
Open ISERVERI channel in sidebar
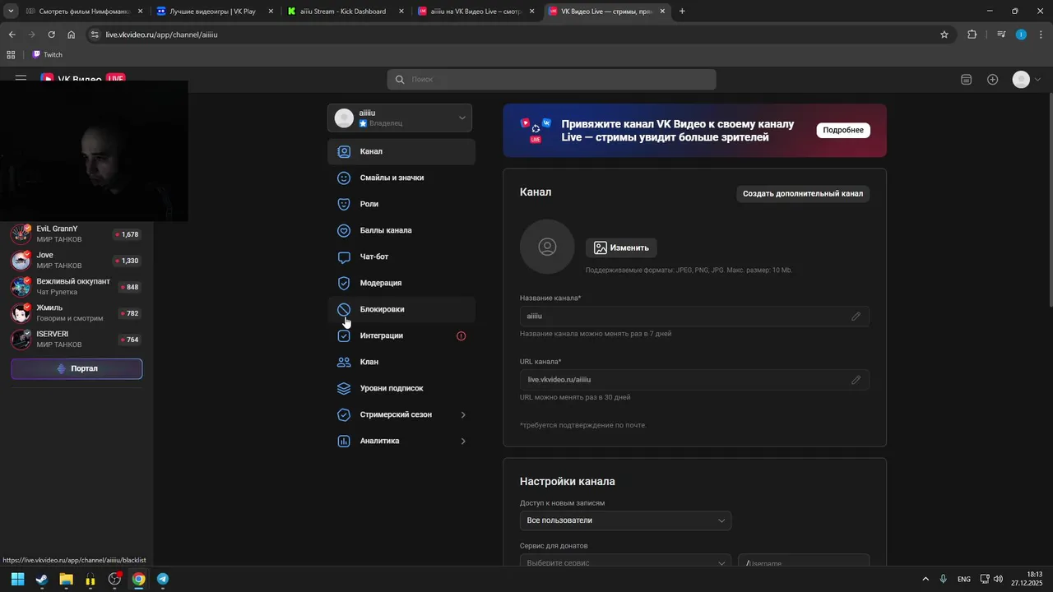point(76,340)
